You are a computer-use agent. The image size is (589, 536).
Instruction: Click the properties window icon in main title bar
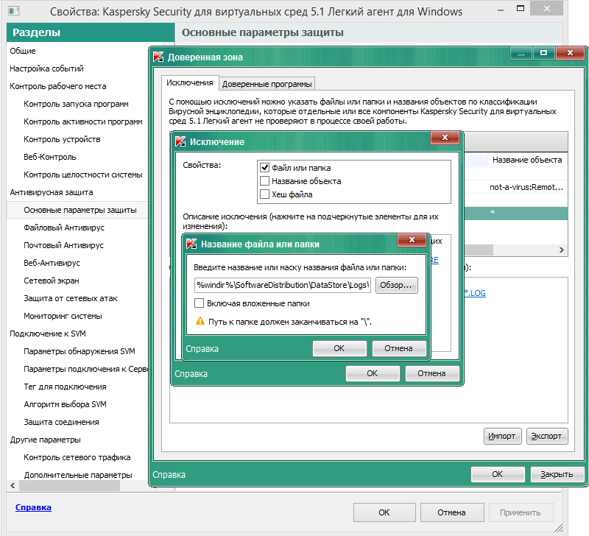pos(14,11)
